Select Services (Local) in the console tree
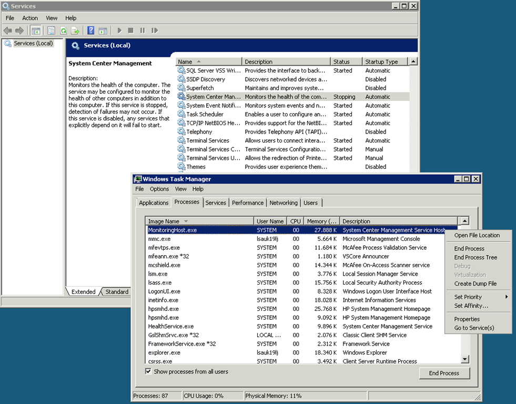The height and width of the screenshot is (404, 516). (33, 43)
